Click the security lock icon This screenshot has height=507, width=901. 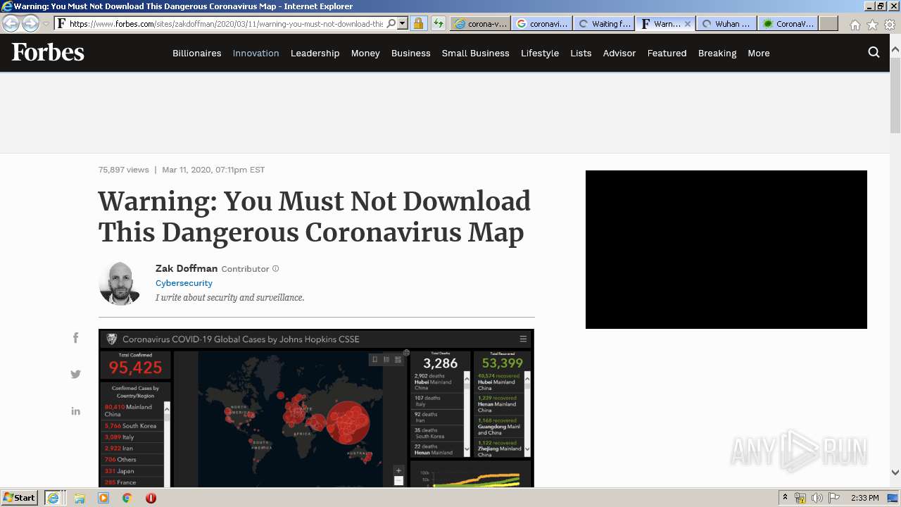point(418,23)
